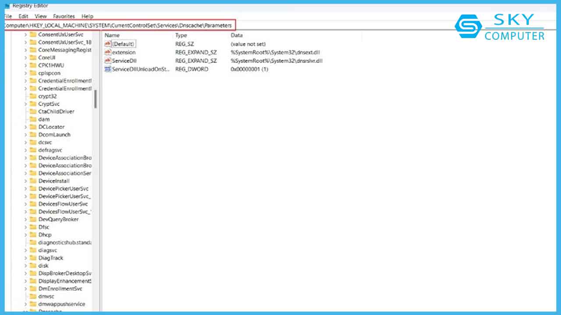Screen dimensions: 561x315
Task: Expand the Dhcp key chevron
Action: pos(25,235)
